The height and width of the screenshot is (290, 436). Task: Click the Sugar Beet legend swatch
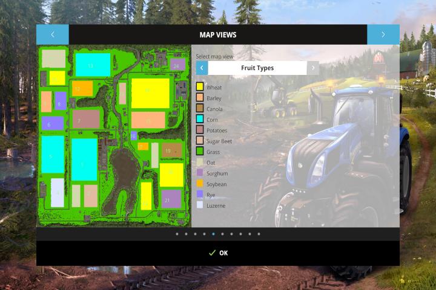click(200, 141)
